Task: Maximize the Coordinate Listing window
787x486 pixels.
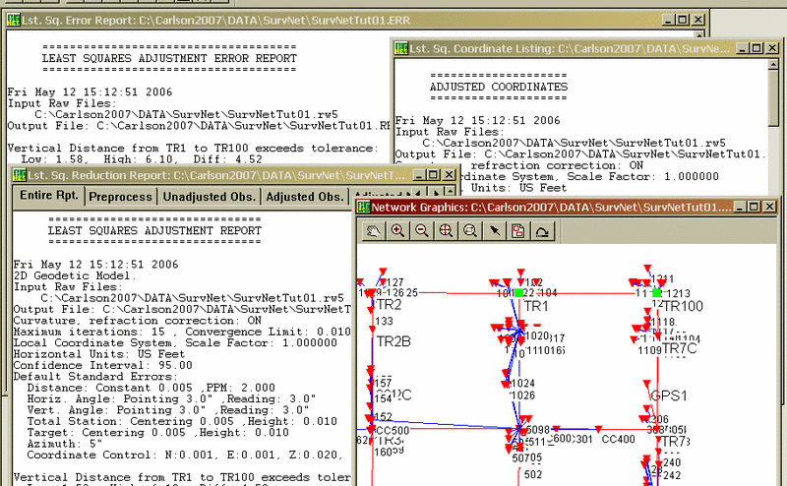Action: pyautogui.click(x=757, y=48)
